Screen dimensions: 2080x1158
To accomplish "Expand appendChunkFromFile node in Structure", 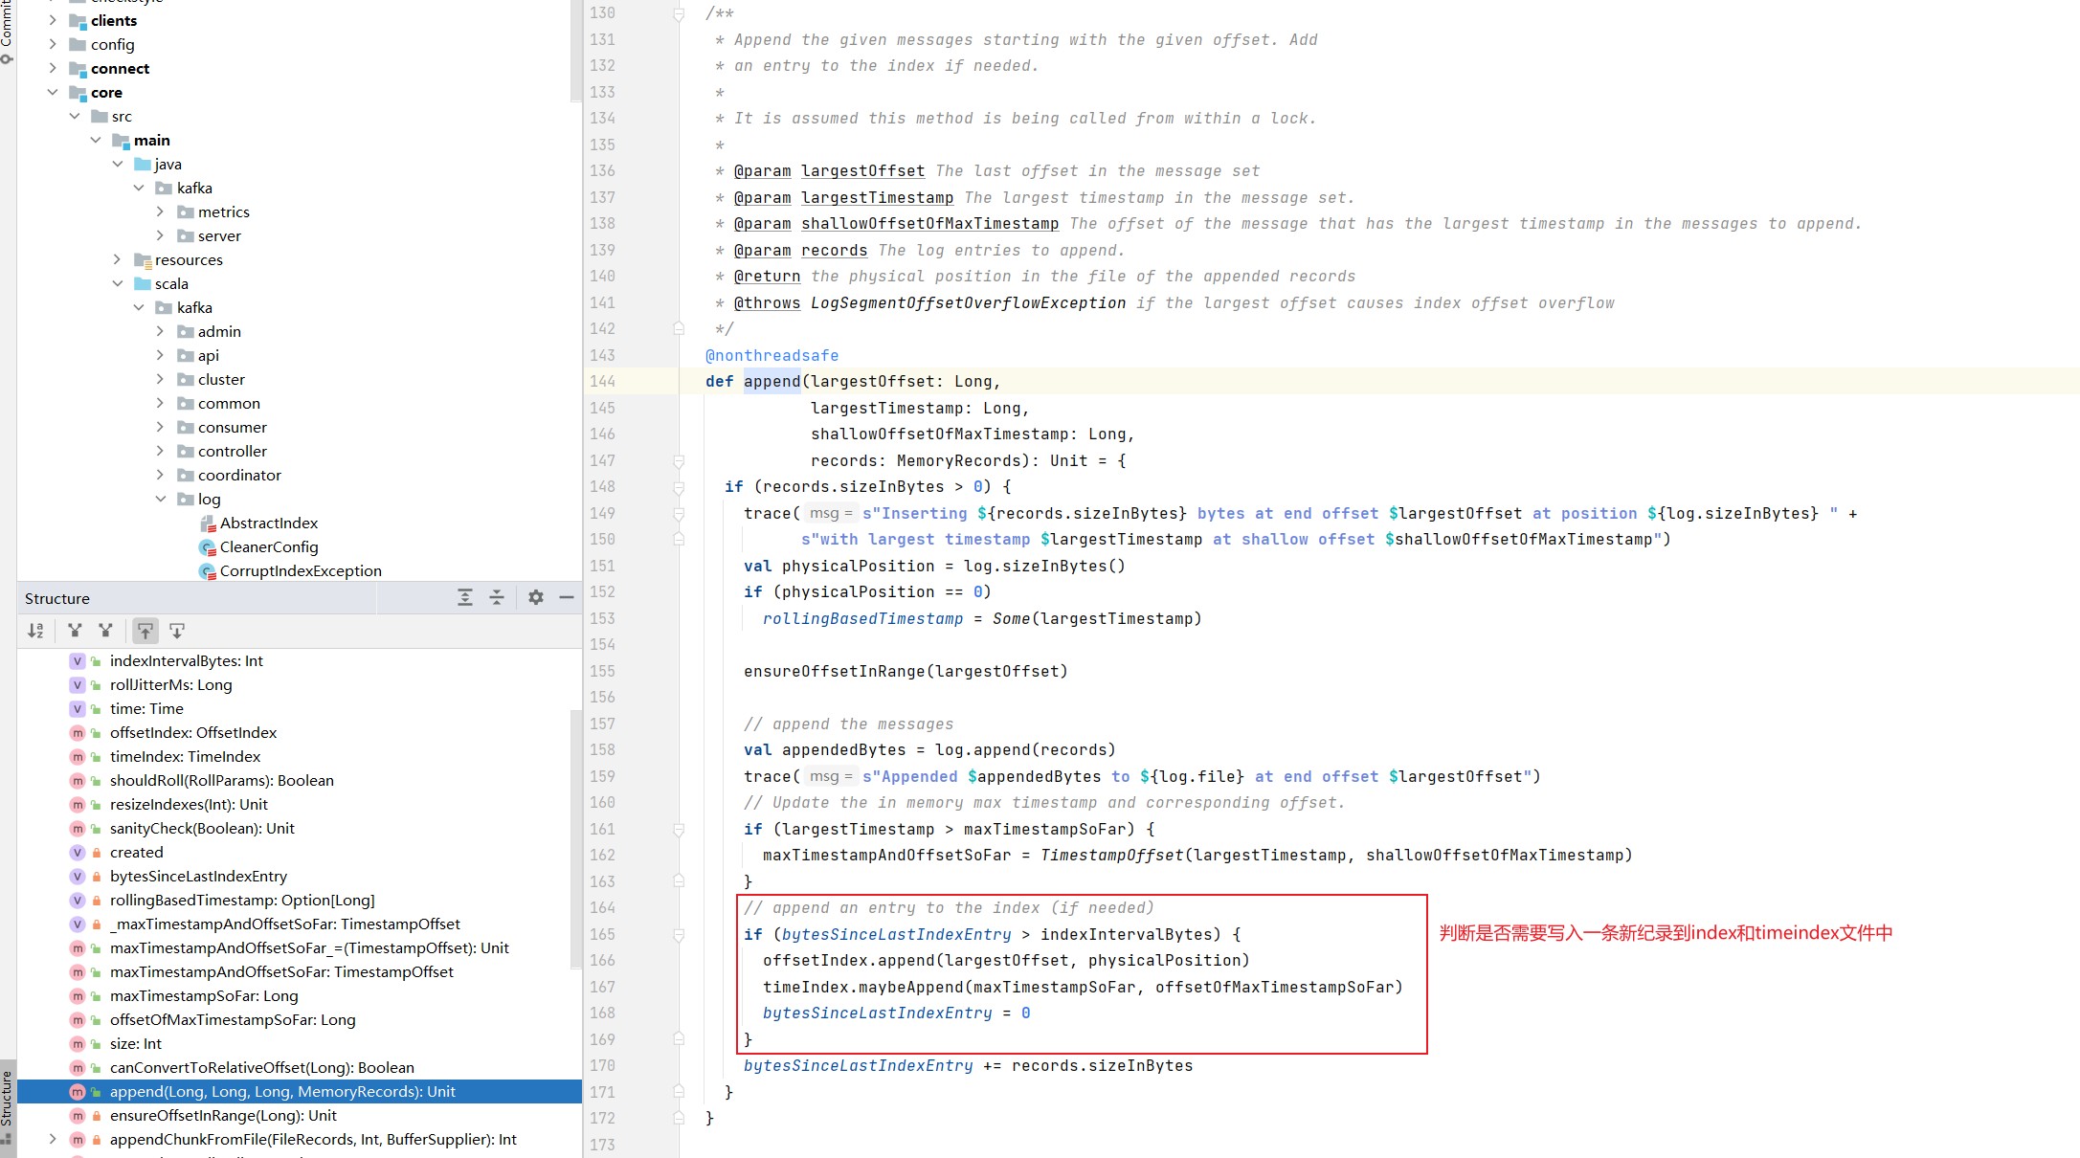I will tap(53, 1140).
